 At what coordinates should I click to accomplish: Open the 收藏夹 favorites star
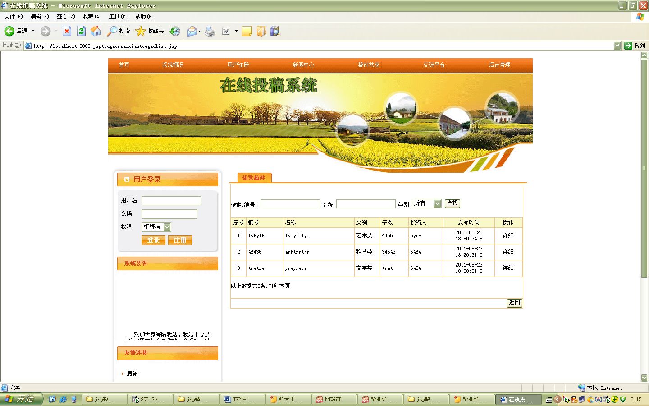point(150,31)
